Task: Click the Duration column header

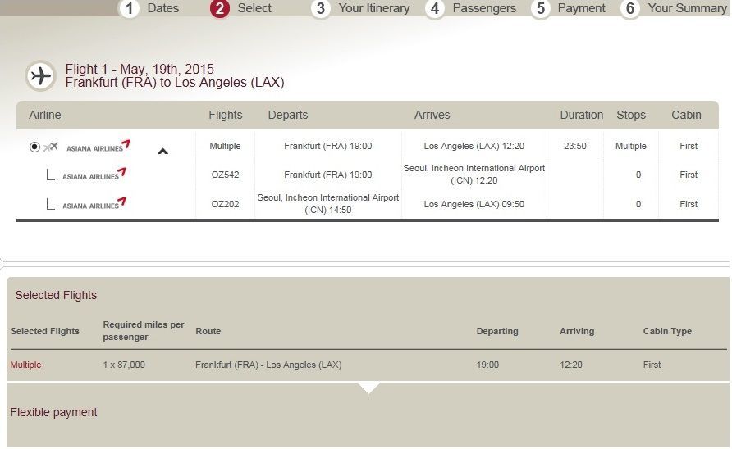Action: click(581, 116)
